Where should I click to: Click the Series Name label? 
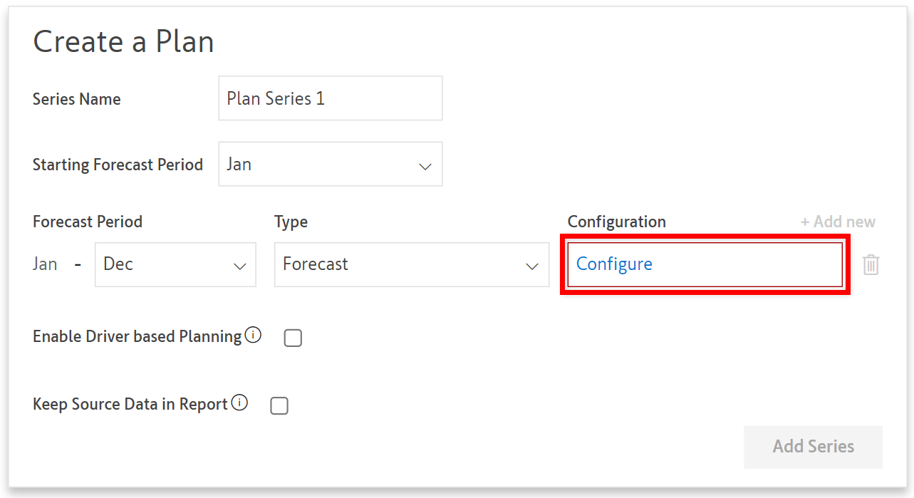(76, 99)
